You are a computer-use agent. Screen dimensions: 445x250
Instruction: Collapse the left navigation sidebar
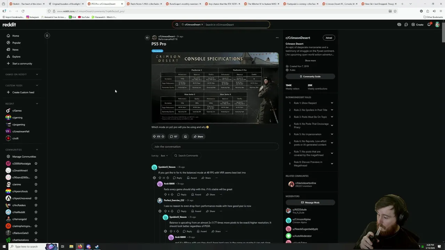point(47,35)
